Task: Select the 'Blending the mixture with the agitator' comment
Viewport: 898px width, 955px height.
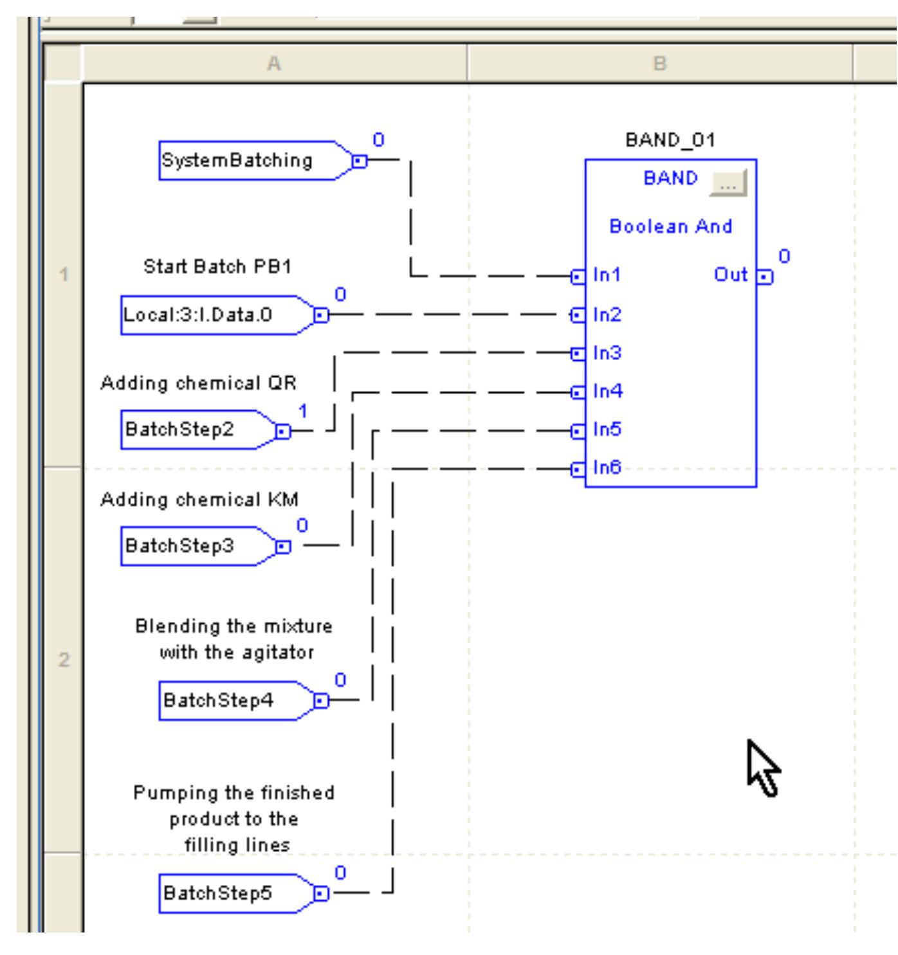Action: pos(235,639)
